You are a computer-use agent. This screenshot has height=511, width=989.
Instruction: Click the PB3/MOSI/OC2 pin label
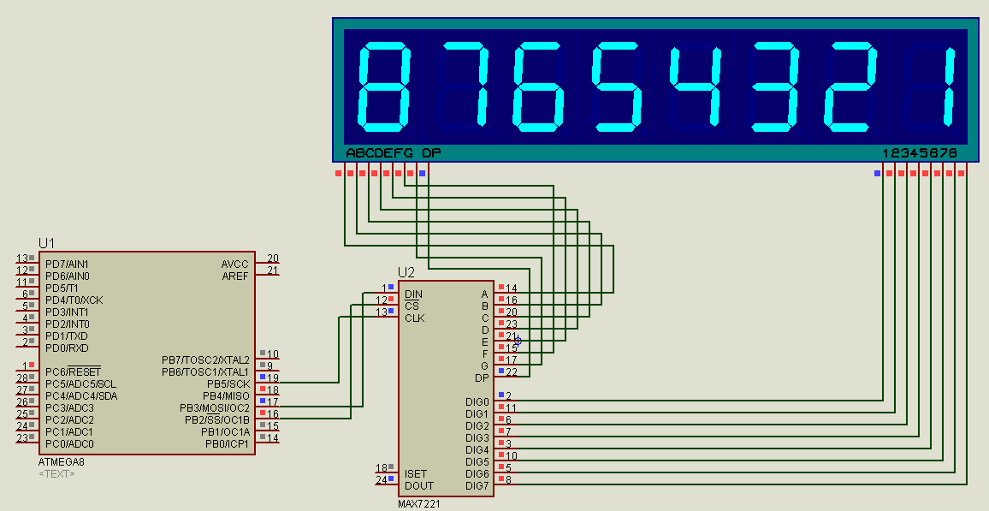click(x=215, y=408)
